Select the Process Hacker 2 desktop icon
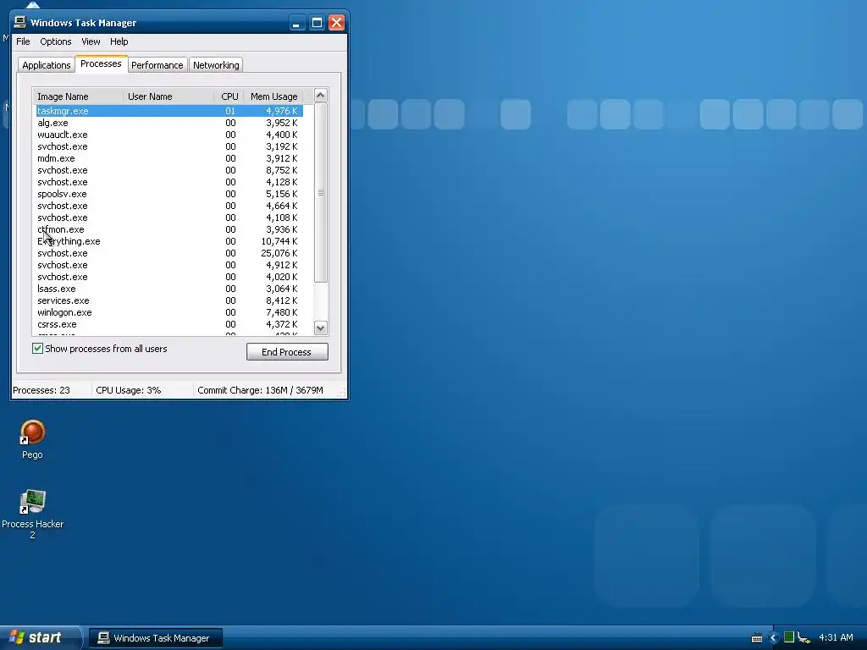This screenshot has width=867, height=650. point(32,503)
